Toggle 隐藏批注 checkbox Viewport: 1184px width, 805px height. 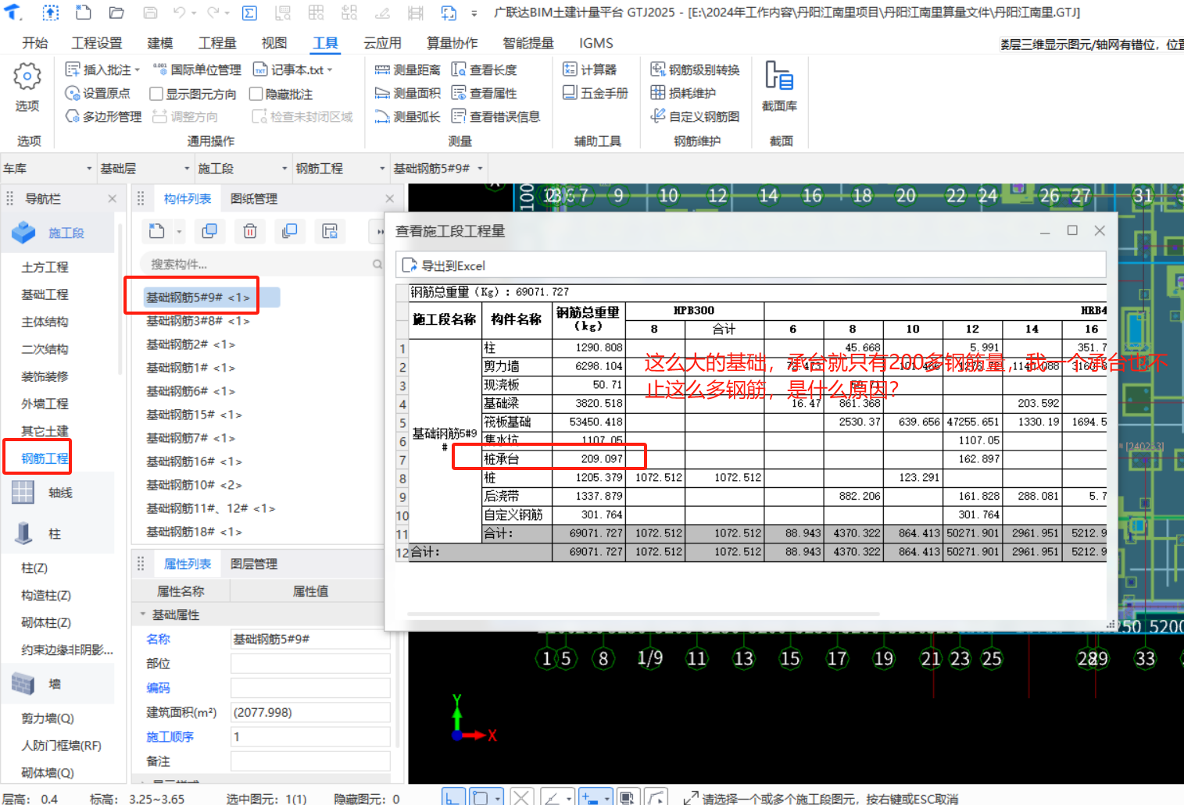(256, 94)
